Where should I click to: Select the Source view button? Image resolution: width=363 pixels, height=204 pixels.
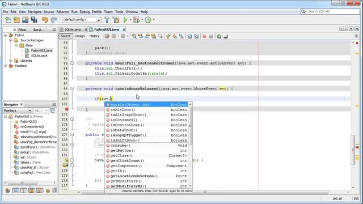tap(66, 36)
